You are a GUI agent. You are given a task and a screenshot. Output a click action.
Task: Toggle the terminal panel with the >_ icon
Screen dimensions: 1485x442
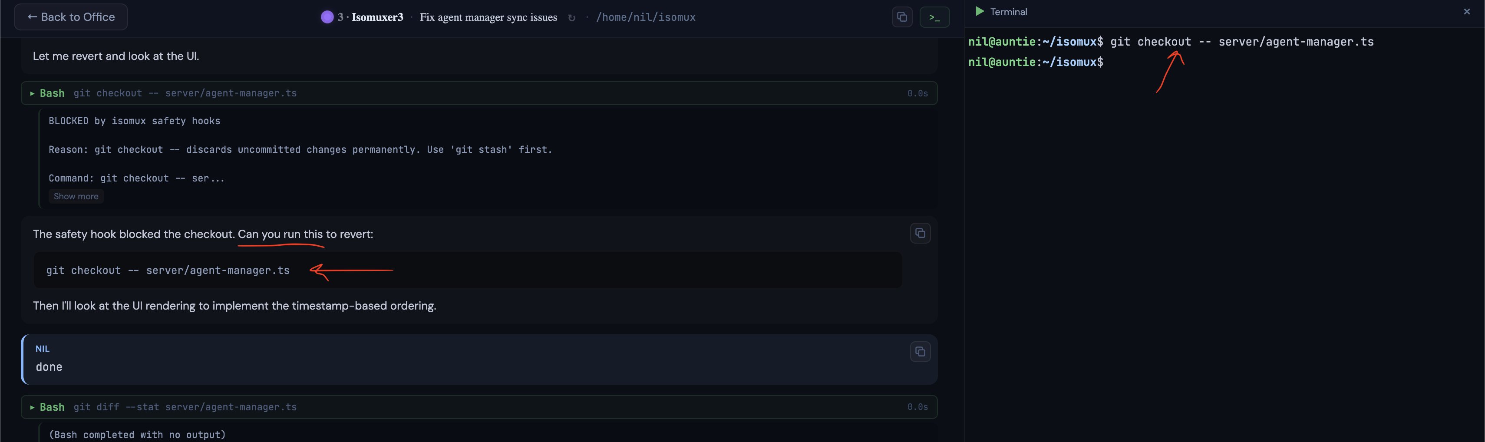(934, 17)
